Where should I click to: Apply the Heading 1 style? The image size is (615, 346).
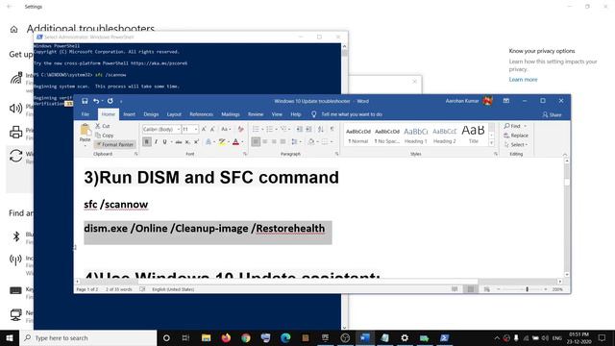(416, 135)
